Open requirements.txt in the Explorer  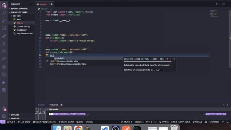[25, 34]
